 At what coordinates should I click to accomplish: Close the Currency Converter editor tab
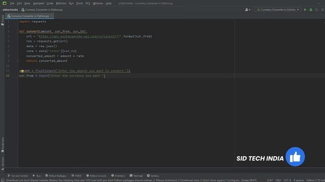[52, 16]
